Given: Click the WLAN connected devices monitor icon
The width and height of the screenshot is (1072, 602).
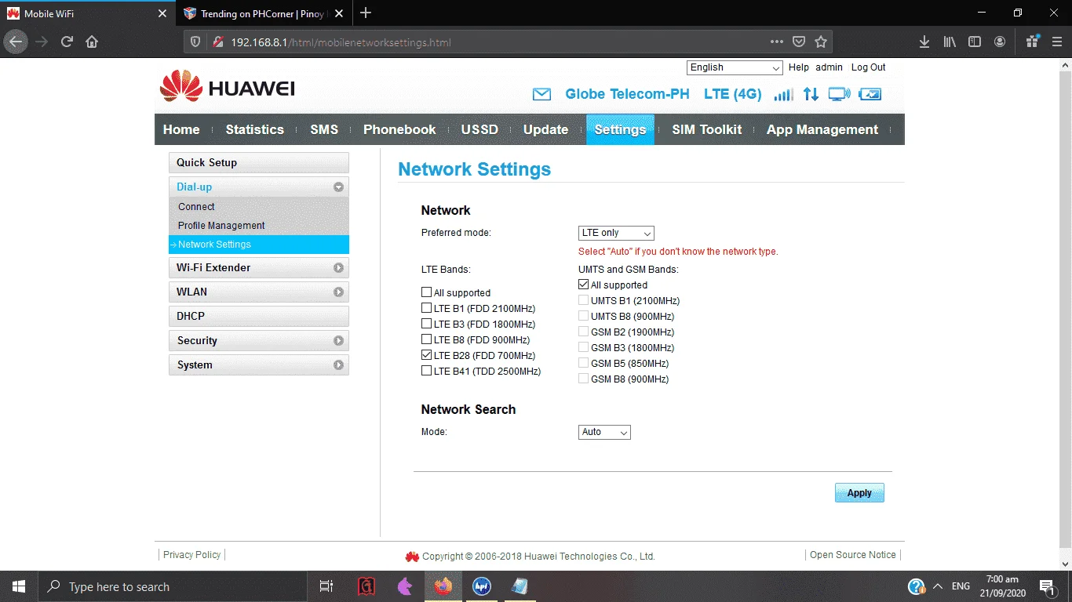Looking at the screenshot, I should (x=839, y=94).
